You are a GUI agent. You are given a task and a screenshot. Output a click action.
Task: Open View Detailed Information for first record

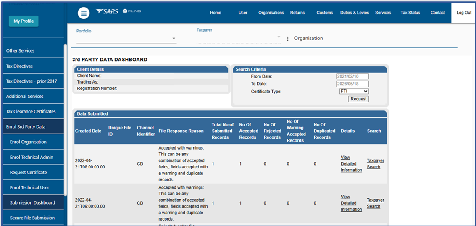click(351, 164)
